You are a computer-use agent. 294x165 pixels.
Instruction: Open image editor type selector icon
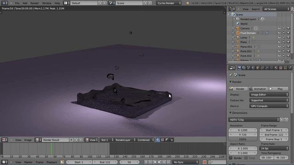(4, 140)
